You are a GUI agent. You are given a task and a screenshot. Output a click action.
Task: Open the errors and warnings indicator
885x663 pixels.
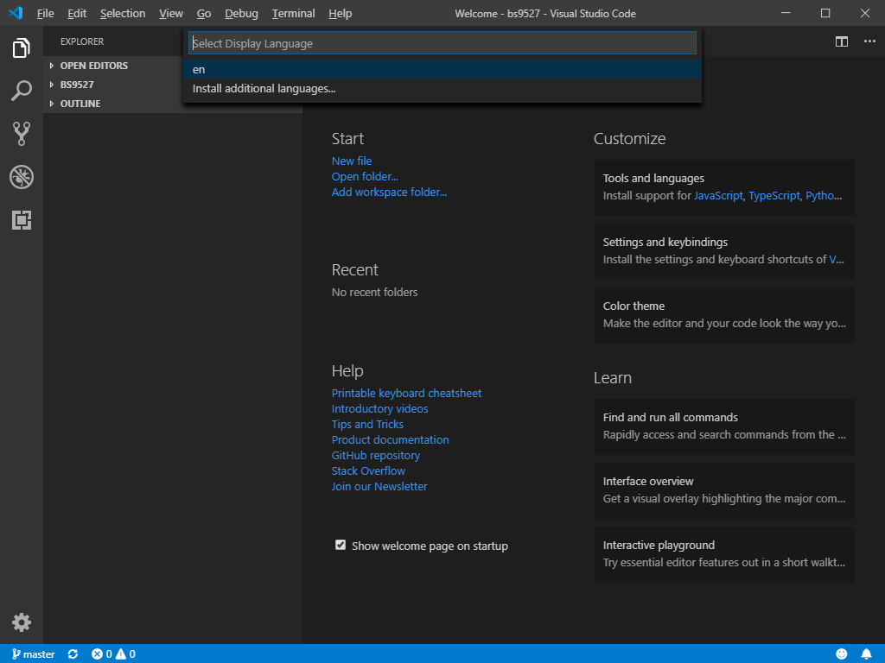(113, 654)
